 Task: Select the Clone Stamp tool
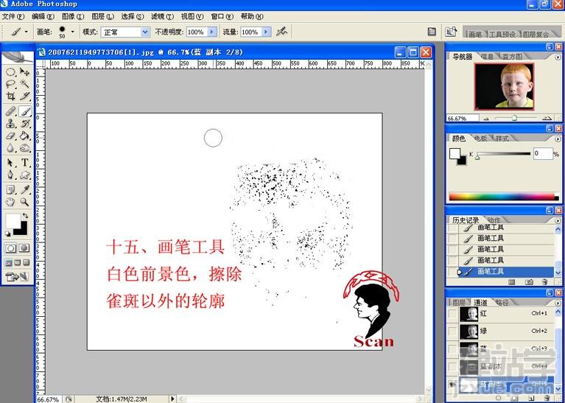click(10, 124)
